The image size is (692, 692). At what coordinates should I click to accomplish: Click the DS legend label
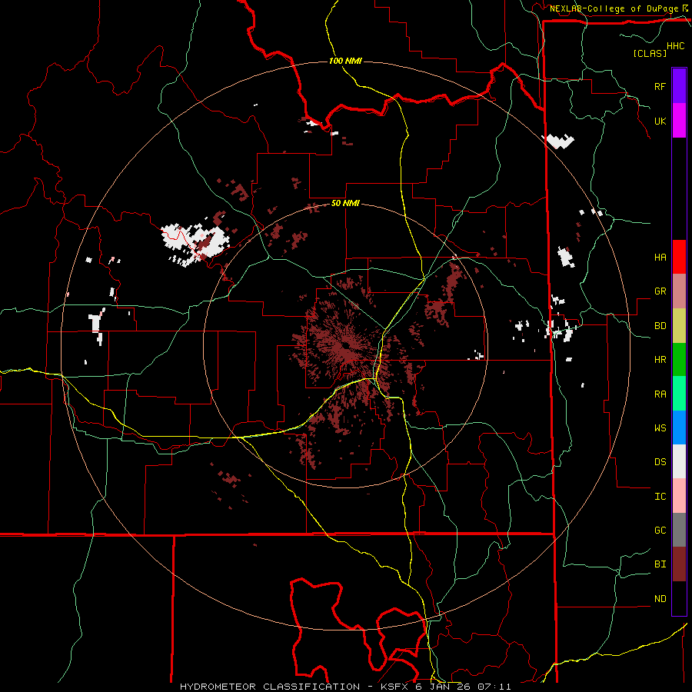(x=660, y=462)
